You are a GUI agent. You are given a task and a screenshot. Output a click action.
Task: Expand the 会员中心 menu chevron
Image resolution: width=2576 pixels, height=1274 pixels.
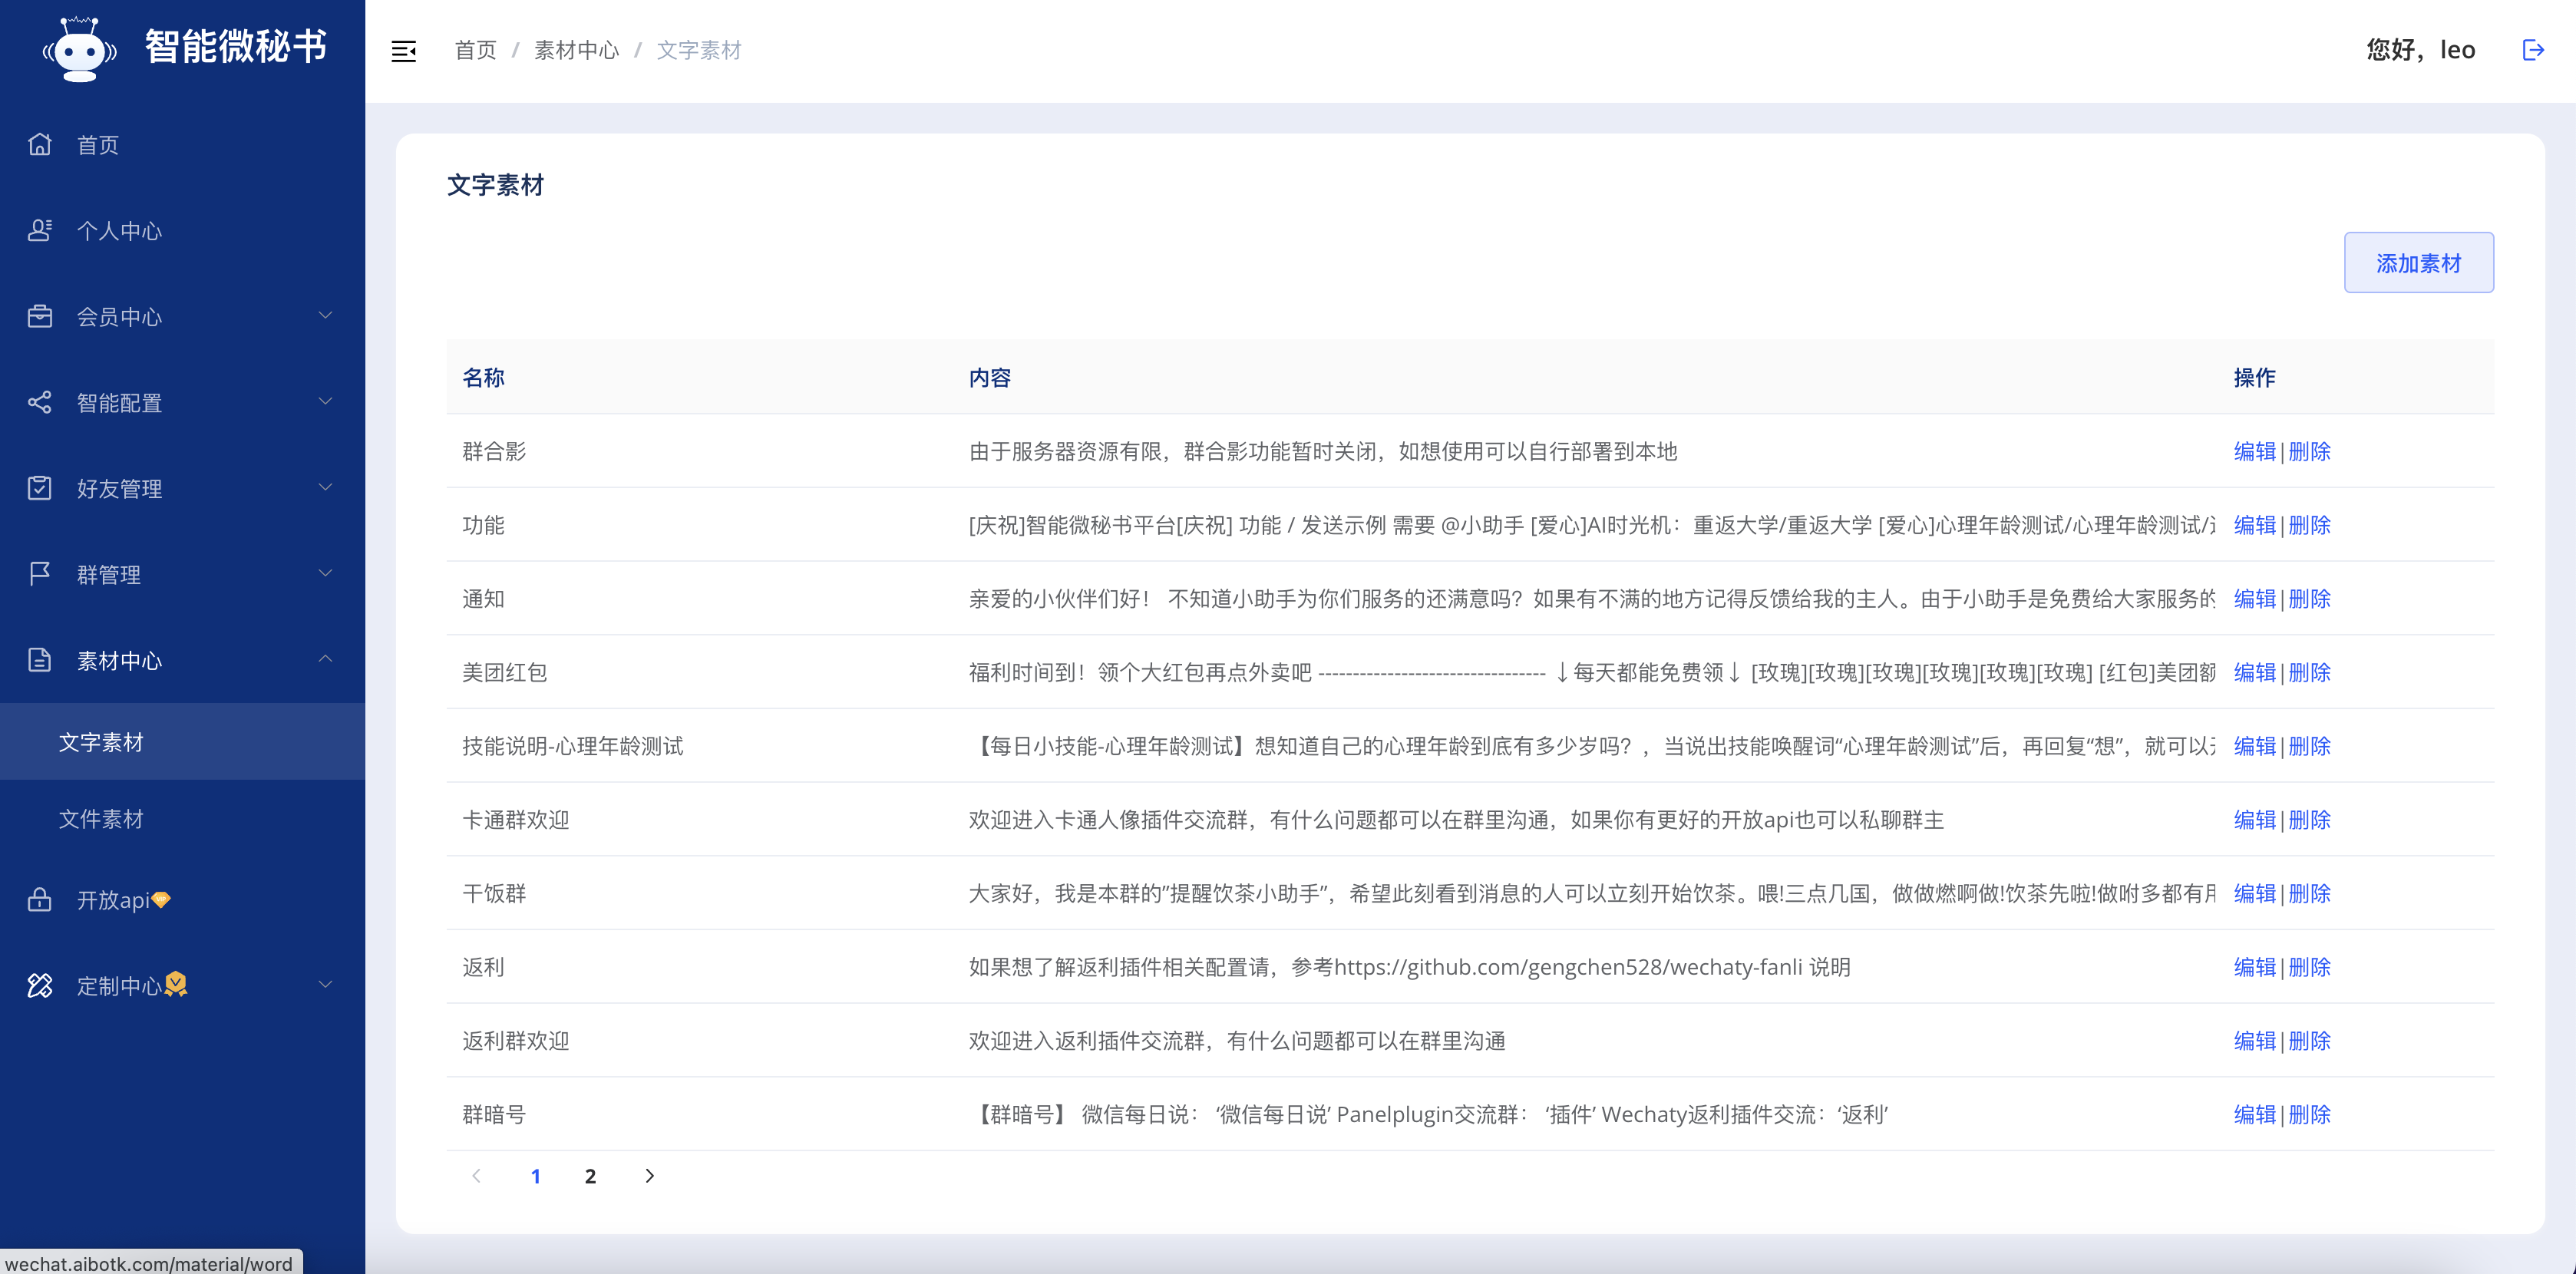point(325,316)
